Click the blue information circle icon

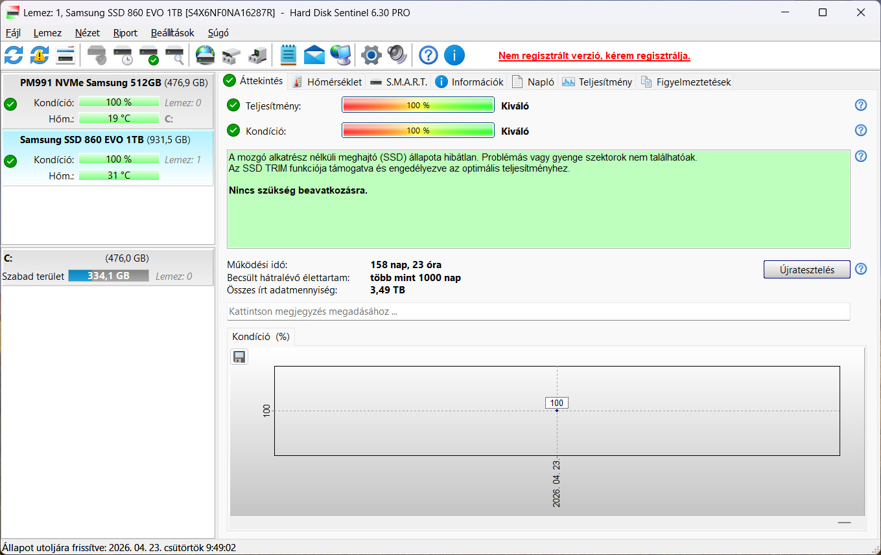454,56
